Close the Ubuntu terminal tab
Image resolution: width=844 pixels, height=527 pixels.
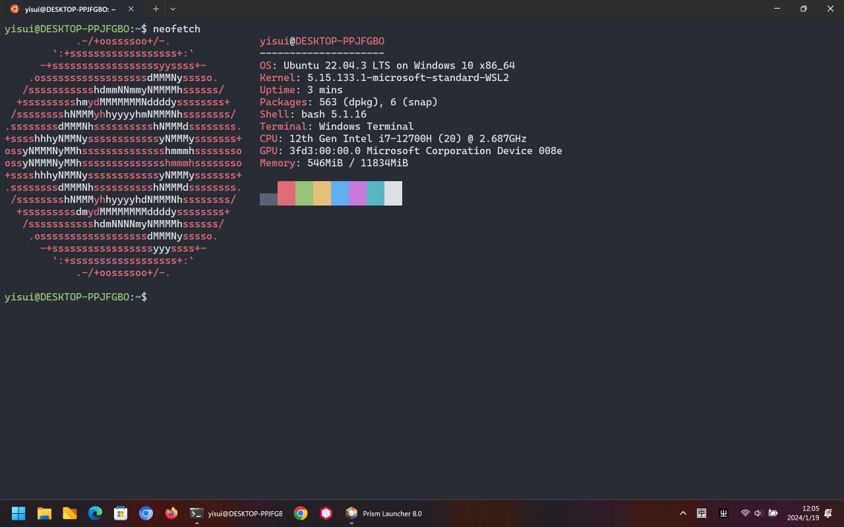[131, 9]
